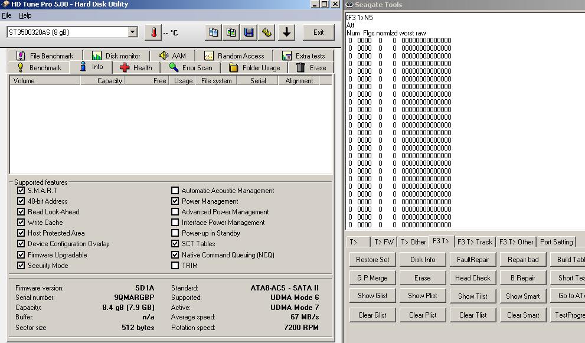Screen dimensions: 585x343
Task: Click the firmware version SD1A value
Action: coord(145,288)
